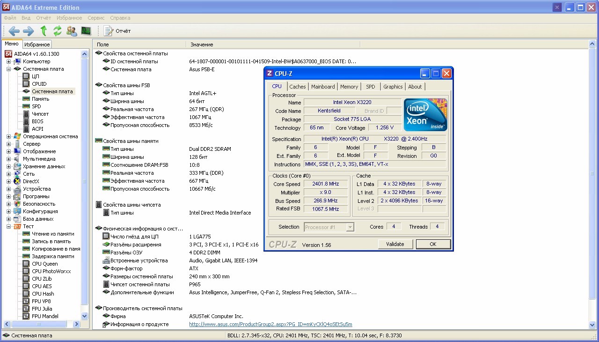Click the Asus P5B-E value row
Screen dimensions: 599x342
(202, 69)
